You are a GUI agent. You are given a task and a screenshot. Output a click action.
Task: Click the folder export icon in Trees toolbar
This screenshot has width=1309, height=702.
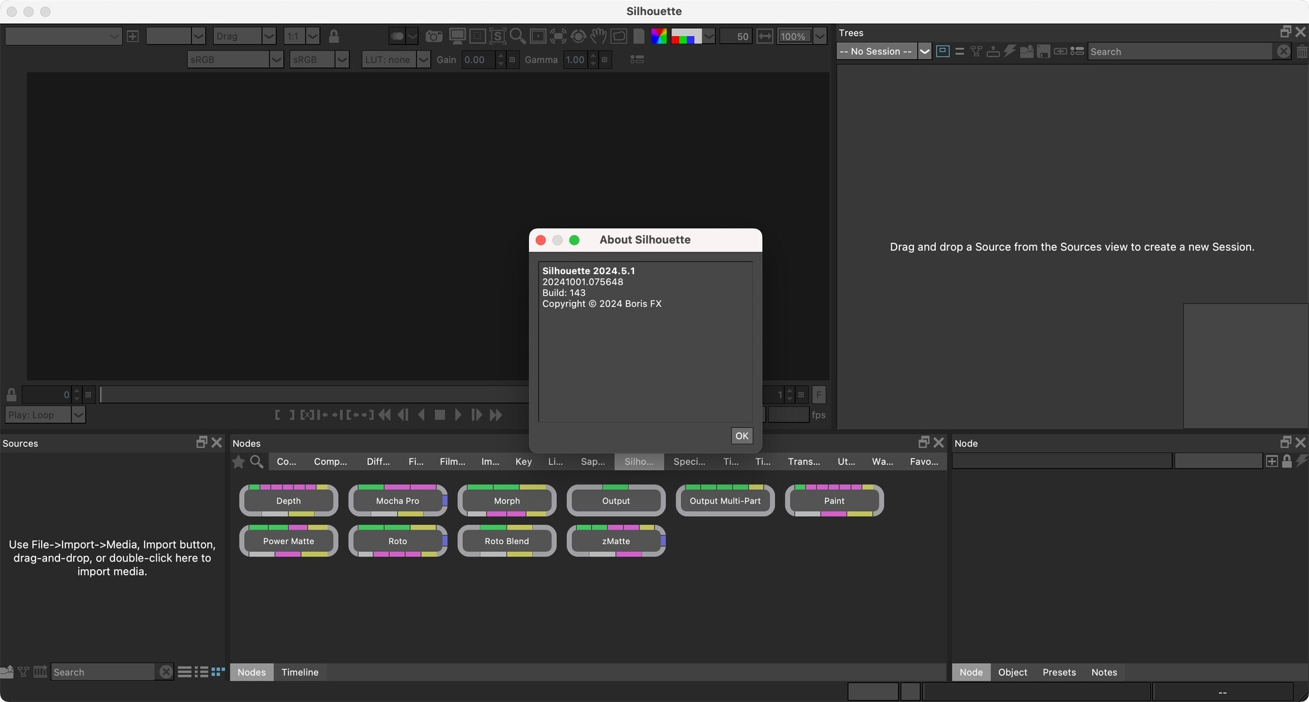[1026, 51]
